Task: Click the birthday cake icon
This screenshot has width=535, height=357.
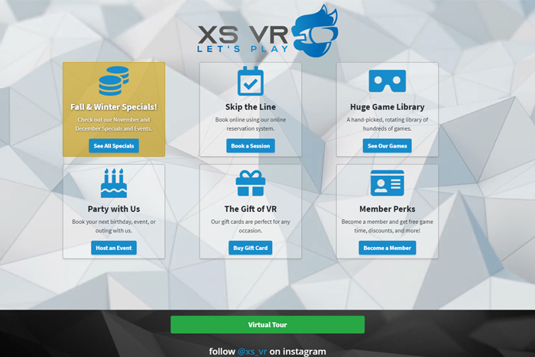Action: [114, 183]
